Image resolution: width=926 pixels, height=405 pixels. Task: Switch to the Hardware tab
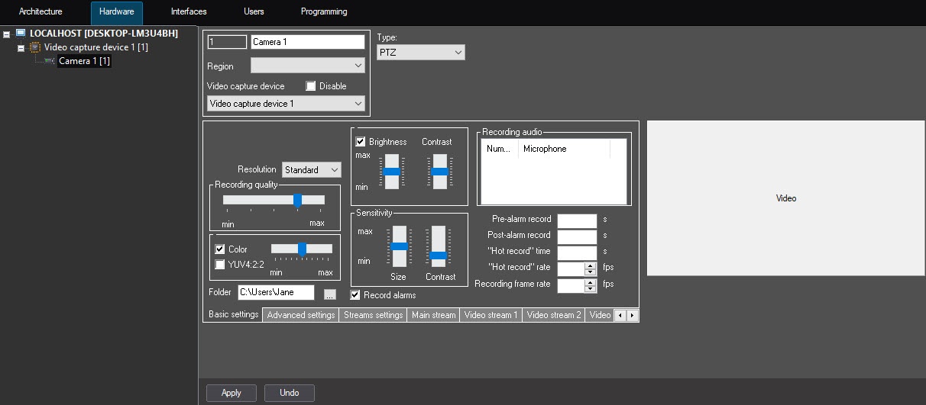[x=116, y=12]
